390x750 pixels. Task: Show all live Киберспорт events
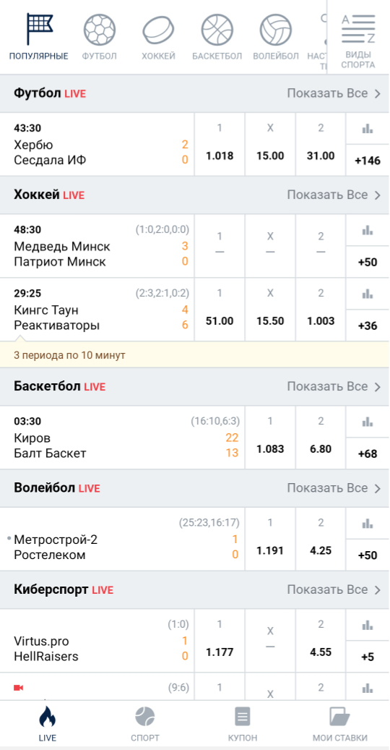(333, 589)
